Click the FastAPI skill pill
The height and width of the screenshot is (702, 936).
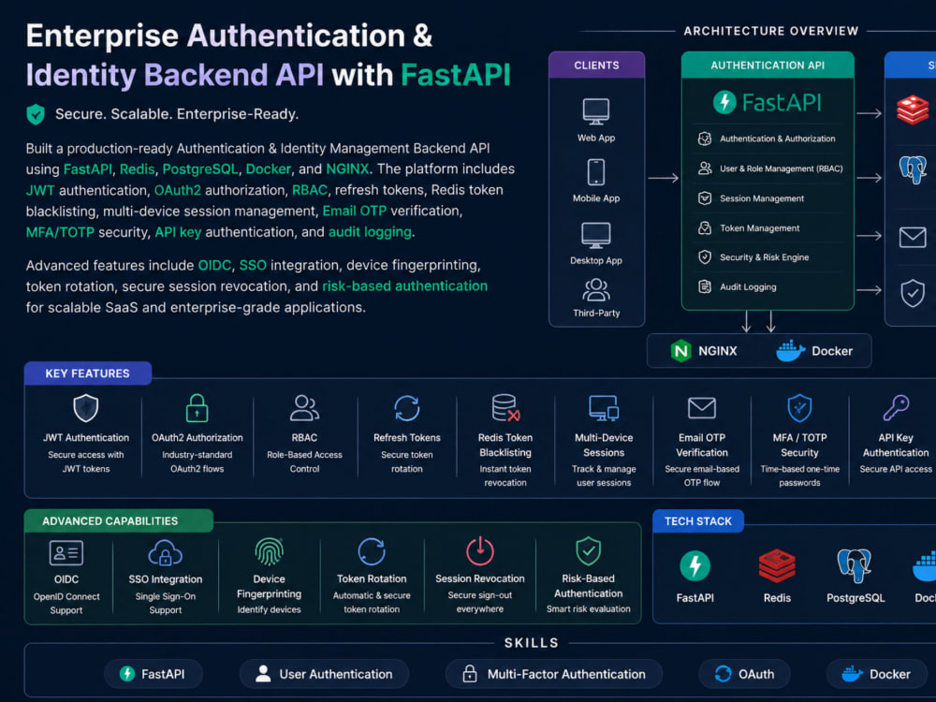154,674
